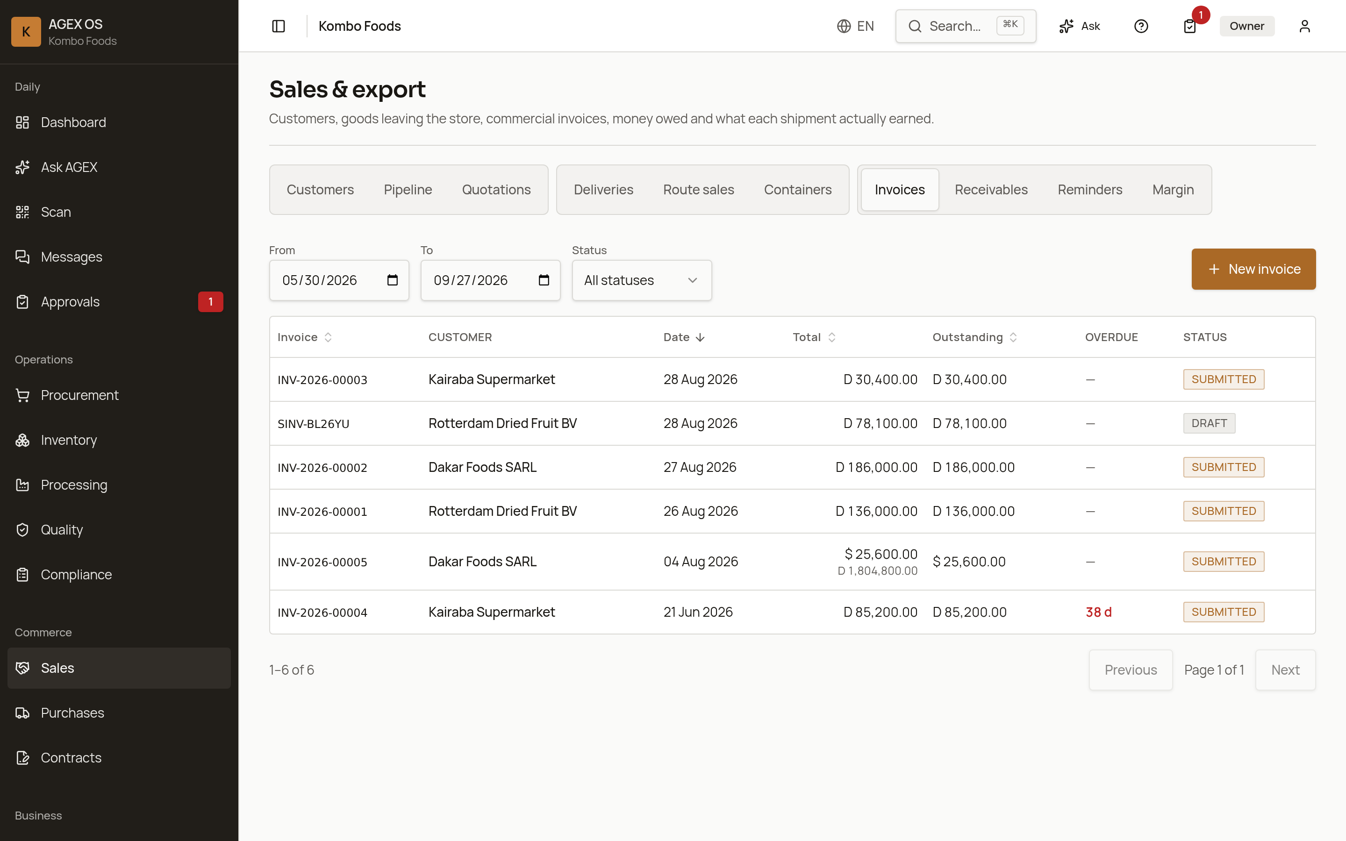Click the D 1,804,800.00 converted amount
This screenshot has width=1346, height=841.
point(877,570)
